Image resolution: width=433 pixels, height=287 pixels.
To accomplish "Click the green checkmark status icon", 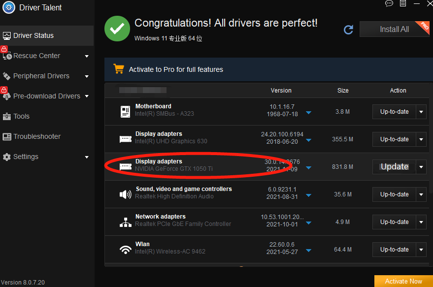I will [117, 29].
